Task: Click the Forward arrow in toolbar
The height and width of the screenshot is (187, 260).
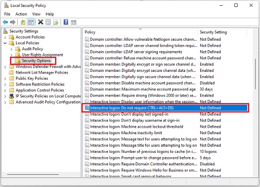Action: click(13, 22)
